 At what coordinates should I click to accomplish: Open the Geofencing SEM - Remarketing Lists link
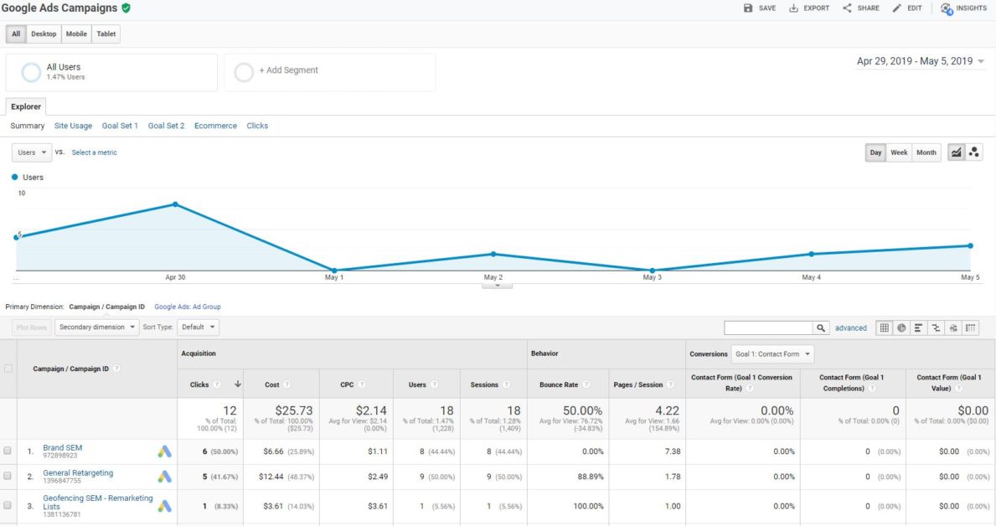(98, 503)
